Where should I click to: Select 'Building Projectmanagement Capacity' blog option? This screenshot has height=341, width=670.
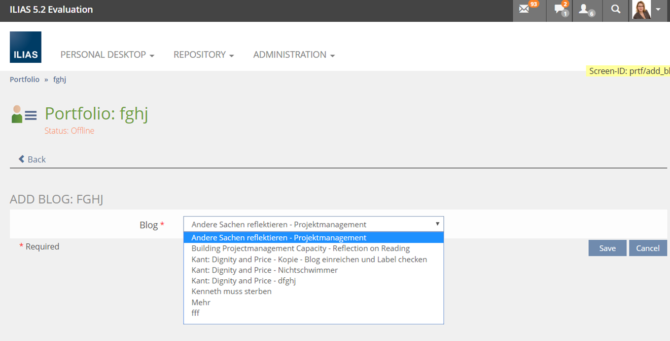(x=300, y=248)
